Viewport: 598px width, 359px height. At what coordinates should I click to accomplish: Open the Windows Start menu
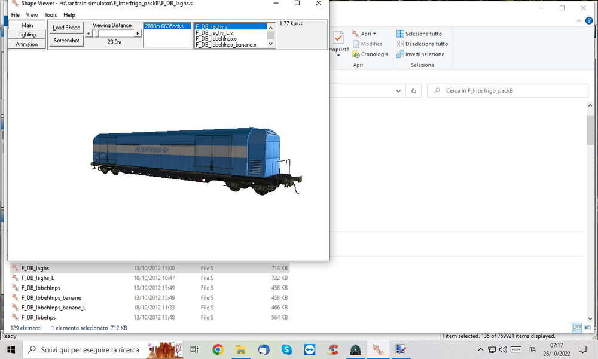click(x=11, y=349)
